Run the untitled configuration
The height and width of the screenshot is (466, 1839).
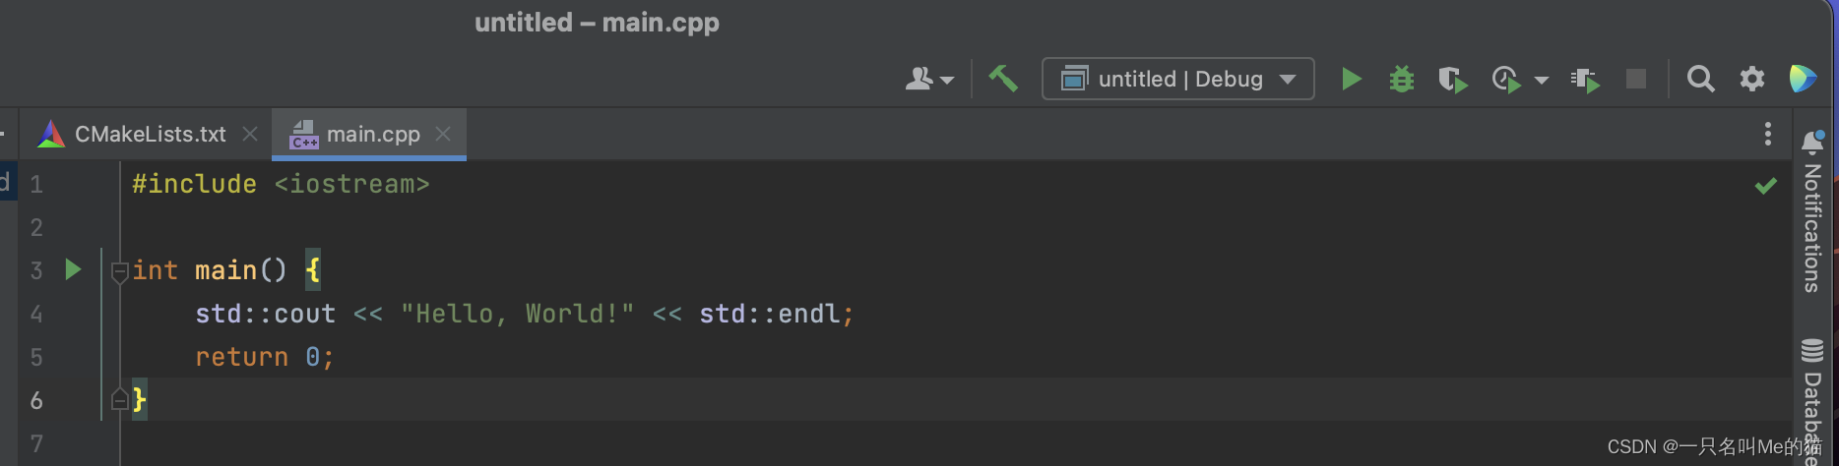[x=1351, y=79]
